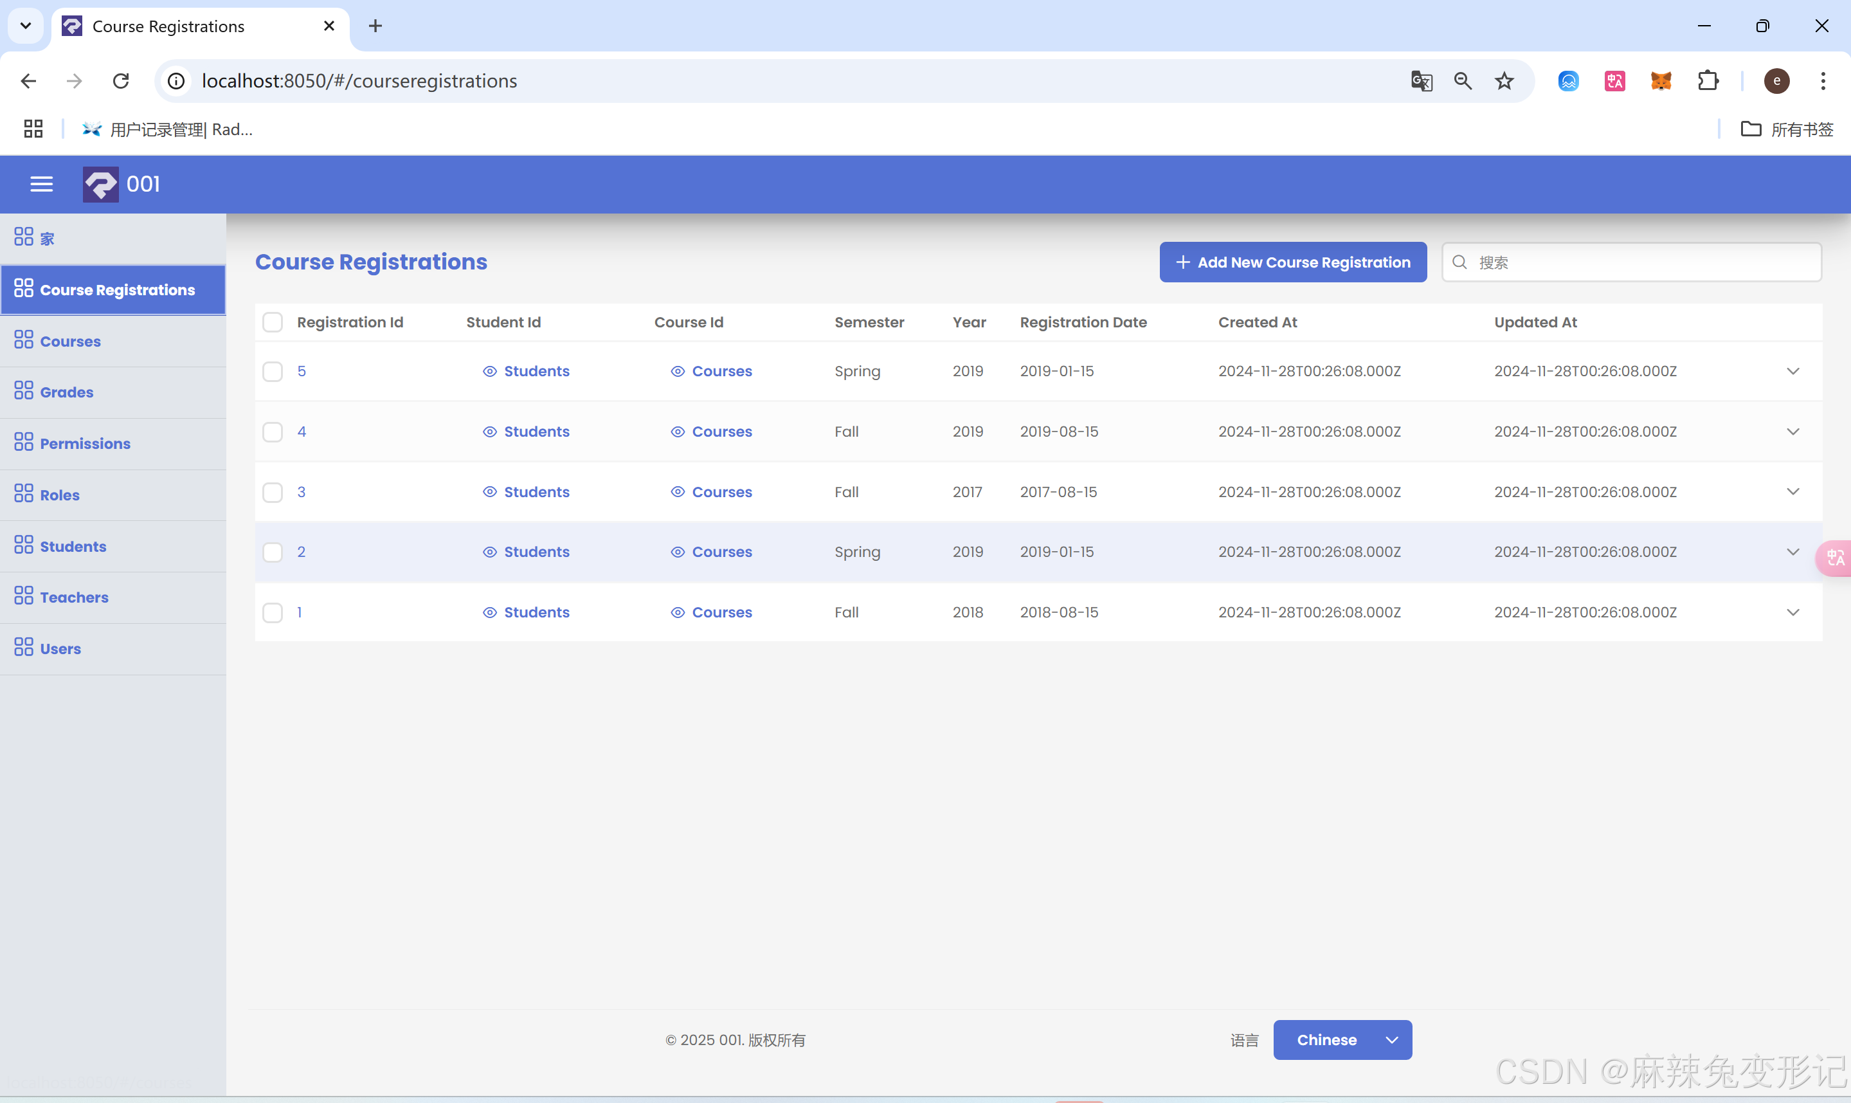Screen dimensions: 1851x1103
Task: Open Students link in registration 4 row
Action: (536, 431)
